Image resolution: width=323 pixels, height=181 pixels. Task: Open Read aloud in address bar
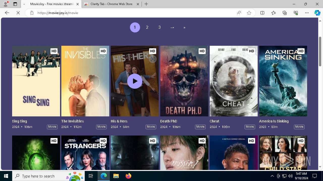239,13
